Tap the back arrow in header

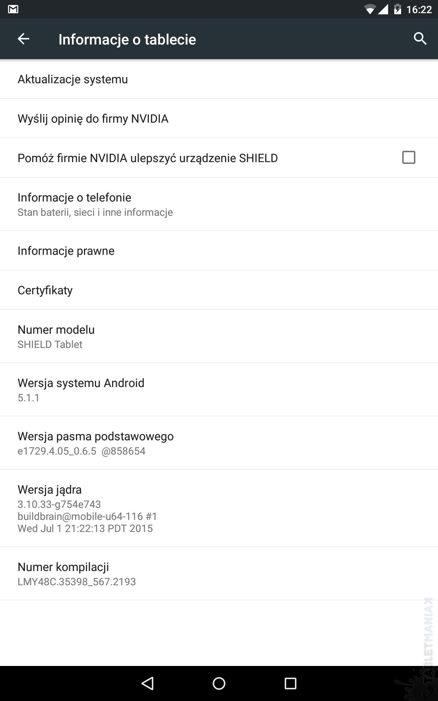23,39
